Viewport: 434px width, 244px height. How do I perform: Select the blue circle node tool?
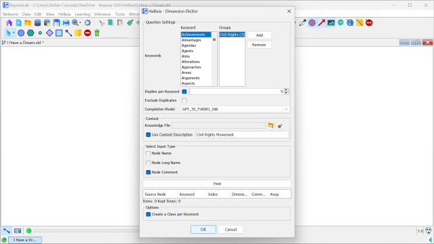pos(21,33)
